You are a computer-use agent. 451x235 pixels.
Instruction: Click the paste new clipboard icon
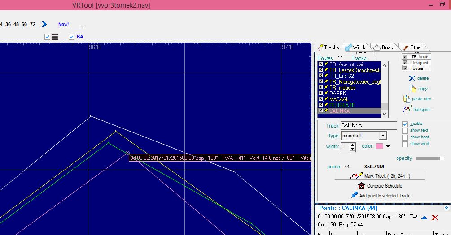(407, 99)
